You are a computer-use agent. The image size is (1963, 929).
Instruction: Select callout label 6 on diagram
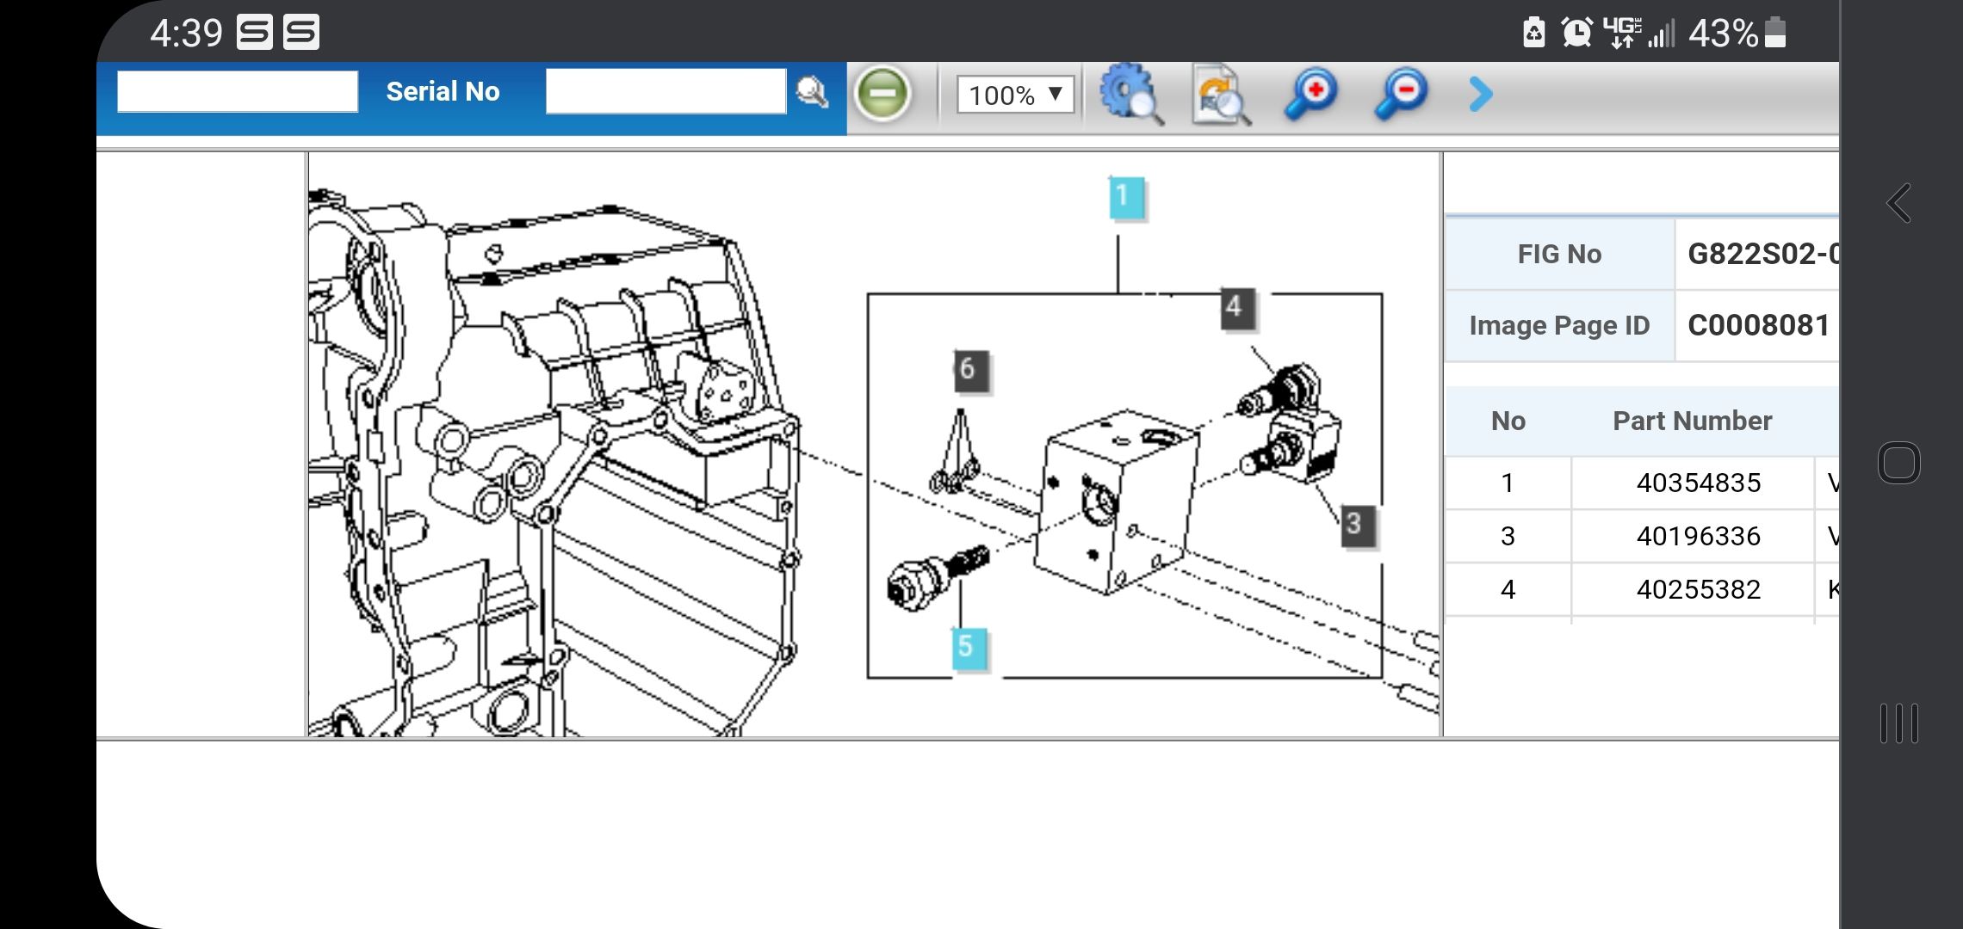970,371
